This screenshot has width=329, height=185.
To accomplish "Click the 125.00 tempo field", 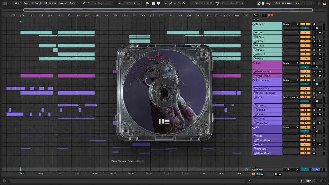I will [34, 3].
